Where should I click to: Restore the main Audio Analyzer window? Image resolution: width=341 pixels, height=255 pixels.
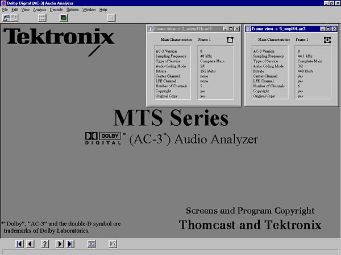click(332, 3)
